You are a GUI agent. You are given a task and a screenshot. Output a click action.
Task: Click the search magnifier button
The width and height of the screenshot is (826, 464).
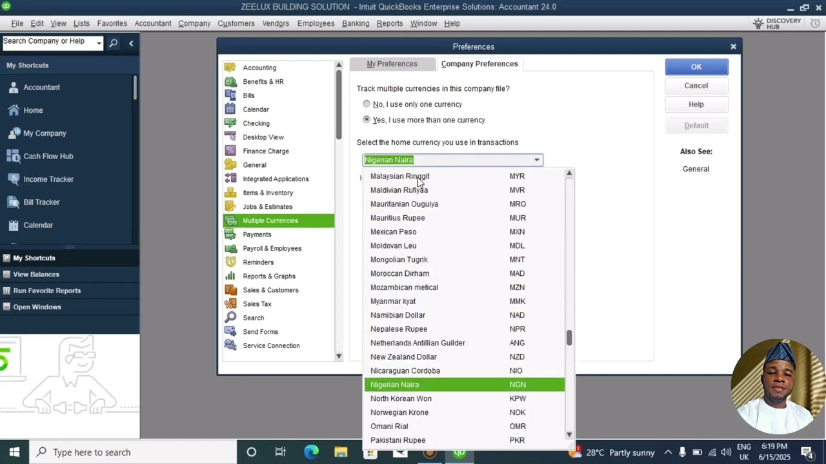pos(114,43)
